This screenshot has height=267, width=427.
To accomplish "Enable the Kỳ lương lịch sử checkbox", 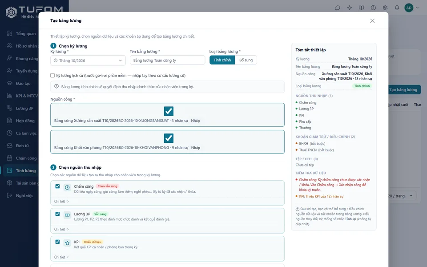I will point(52,76).
